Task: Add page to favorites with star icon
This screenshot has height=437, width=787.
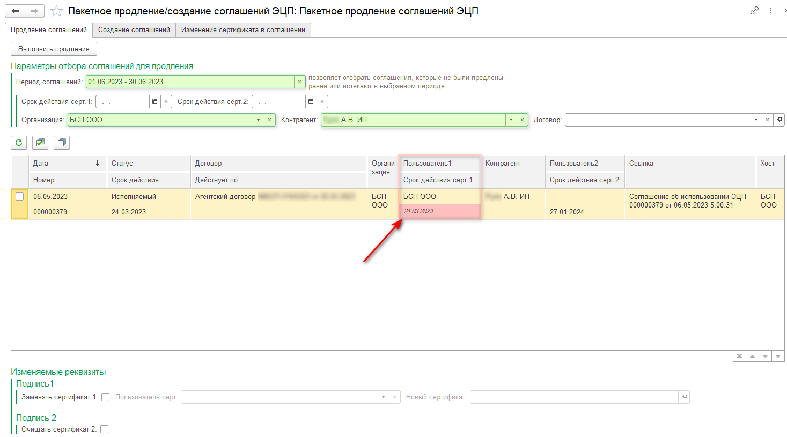Action: tap(56, 11)
